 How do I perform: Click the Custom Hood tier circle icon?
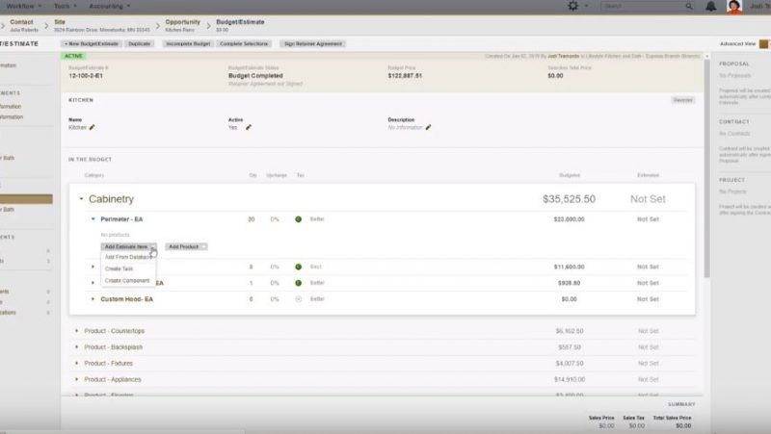click(299, 299)
